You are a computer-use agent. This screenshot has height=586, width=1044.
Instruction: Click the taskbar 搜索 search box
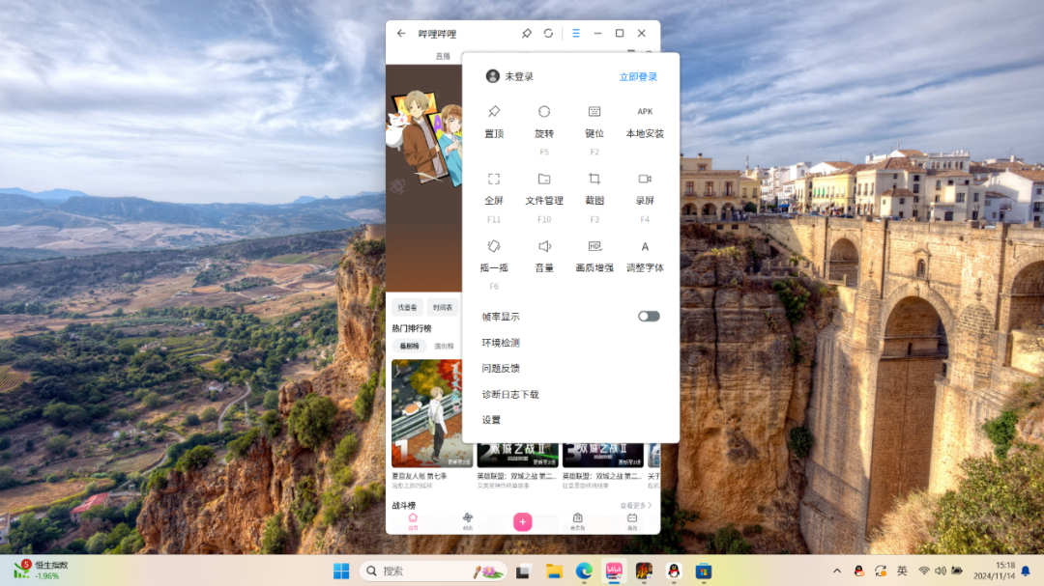433,571
